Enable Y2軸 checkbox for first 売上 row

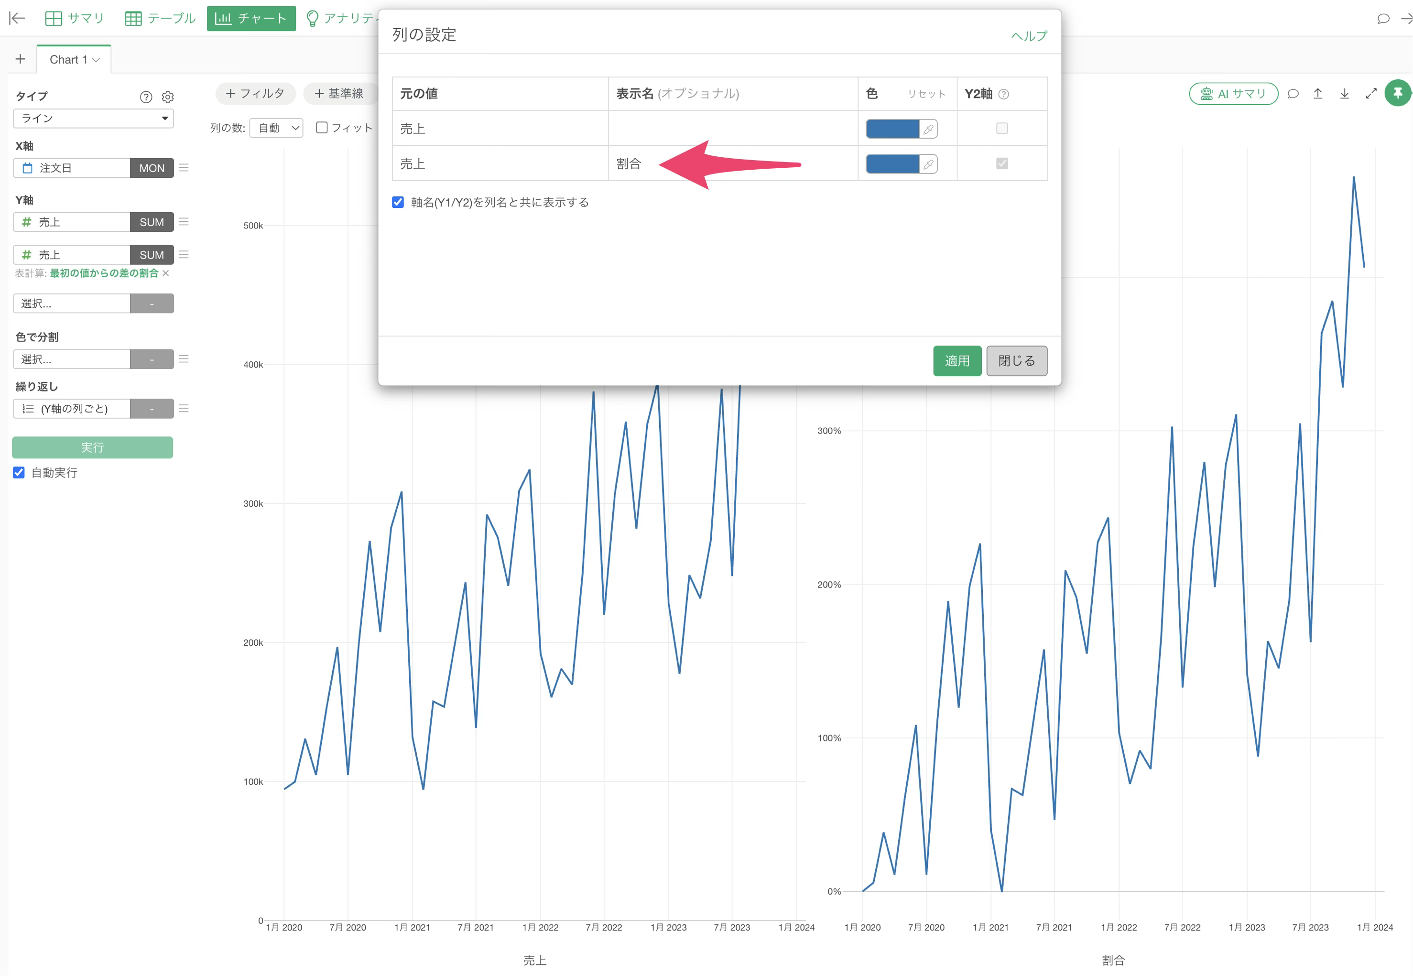(x=1001, y=129)
